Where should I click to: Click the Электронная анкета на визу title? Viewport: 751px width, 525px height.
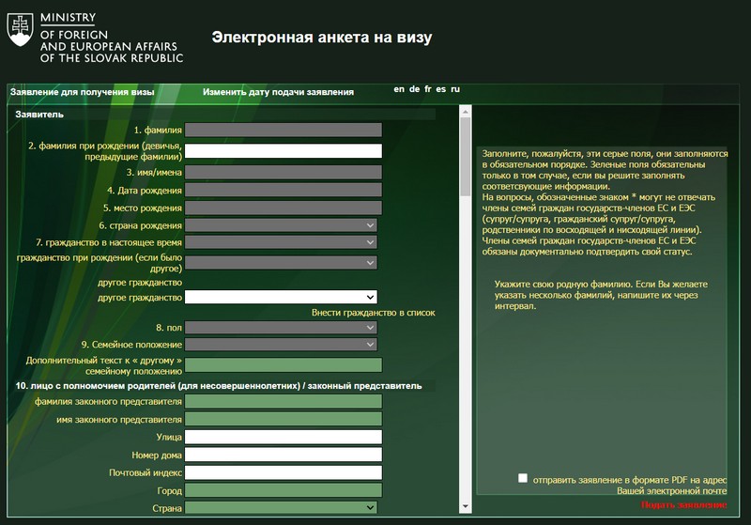pos(322,37)
